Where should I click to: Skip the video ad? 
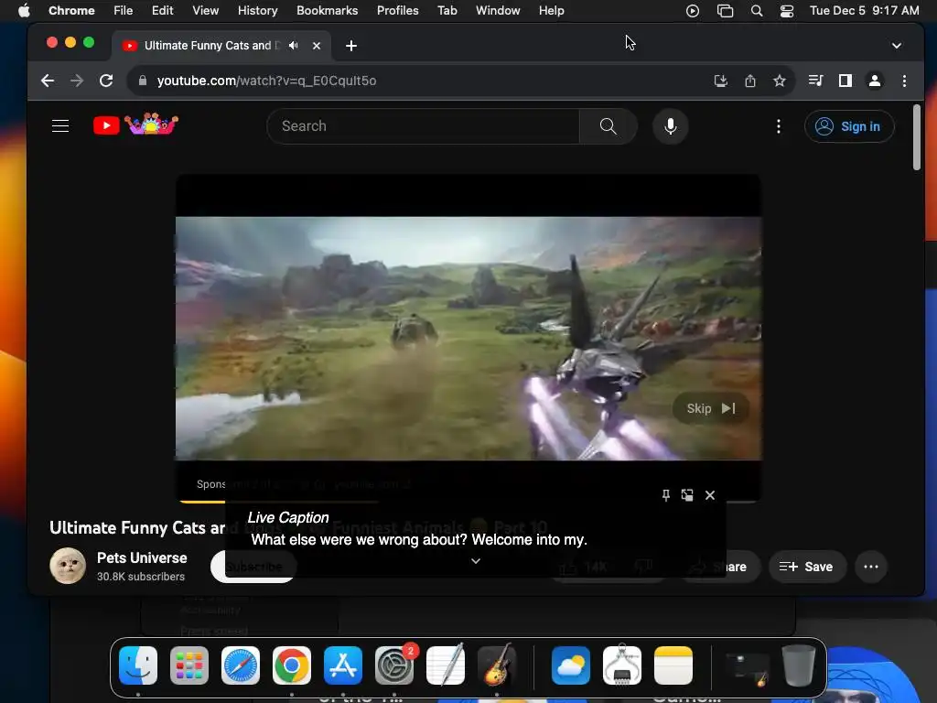coord(710,408)
